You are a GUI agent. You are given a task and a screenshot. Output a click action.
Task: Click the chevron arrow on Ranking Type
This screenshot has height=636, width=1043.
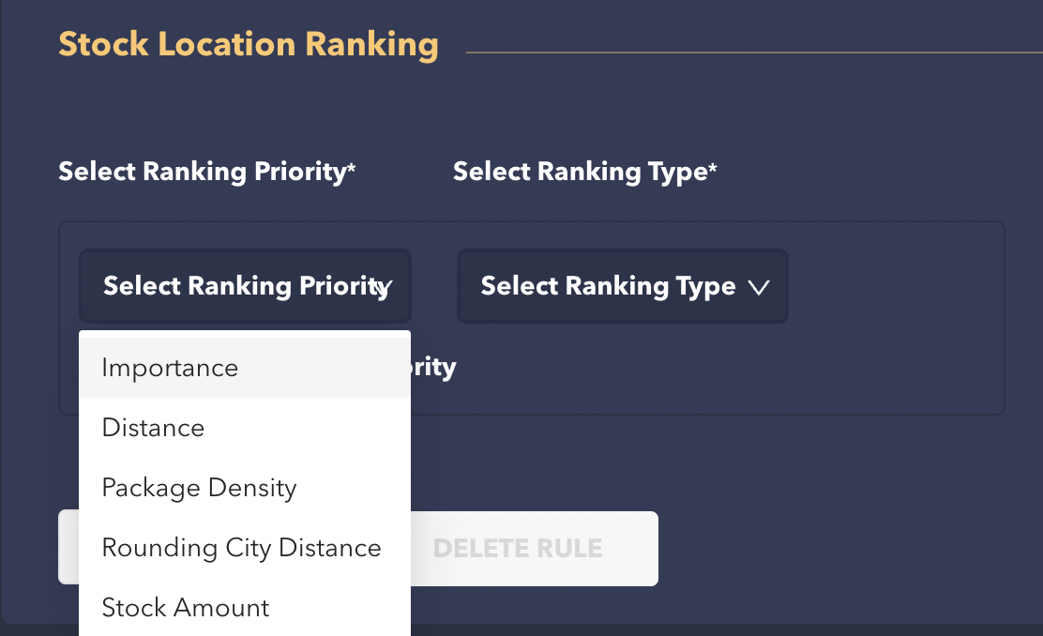[760, 287]
